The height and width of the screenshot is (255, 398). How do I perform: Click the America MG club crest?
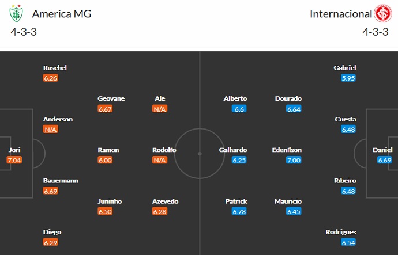pyautogui.click(x=17, y=14)
